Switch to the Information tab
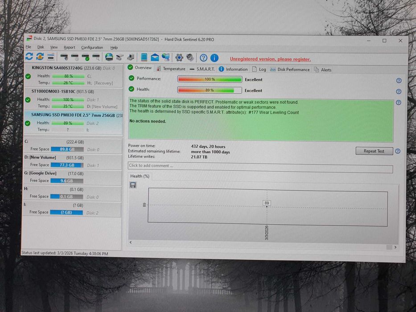416x312 pixels. [233, 69]
